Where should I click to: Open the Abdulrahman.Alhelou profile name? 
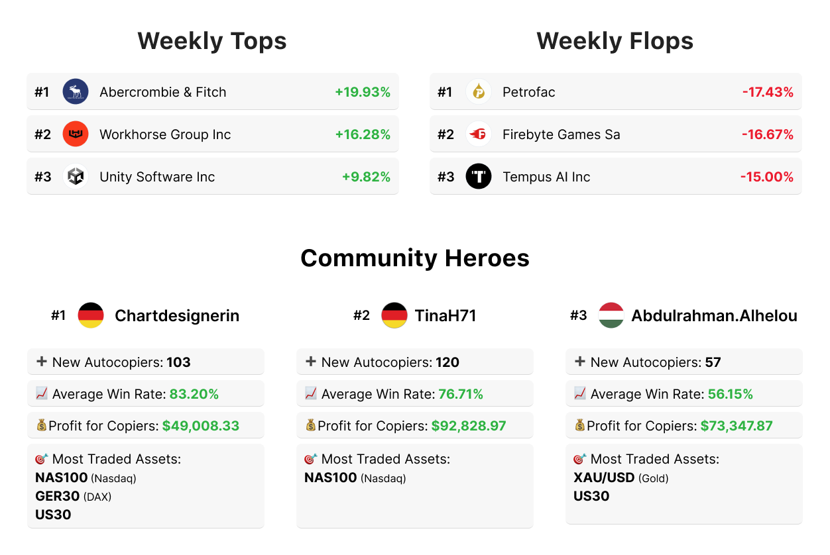714,316
